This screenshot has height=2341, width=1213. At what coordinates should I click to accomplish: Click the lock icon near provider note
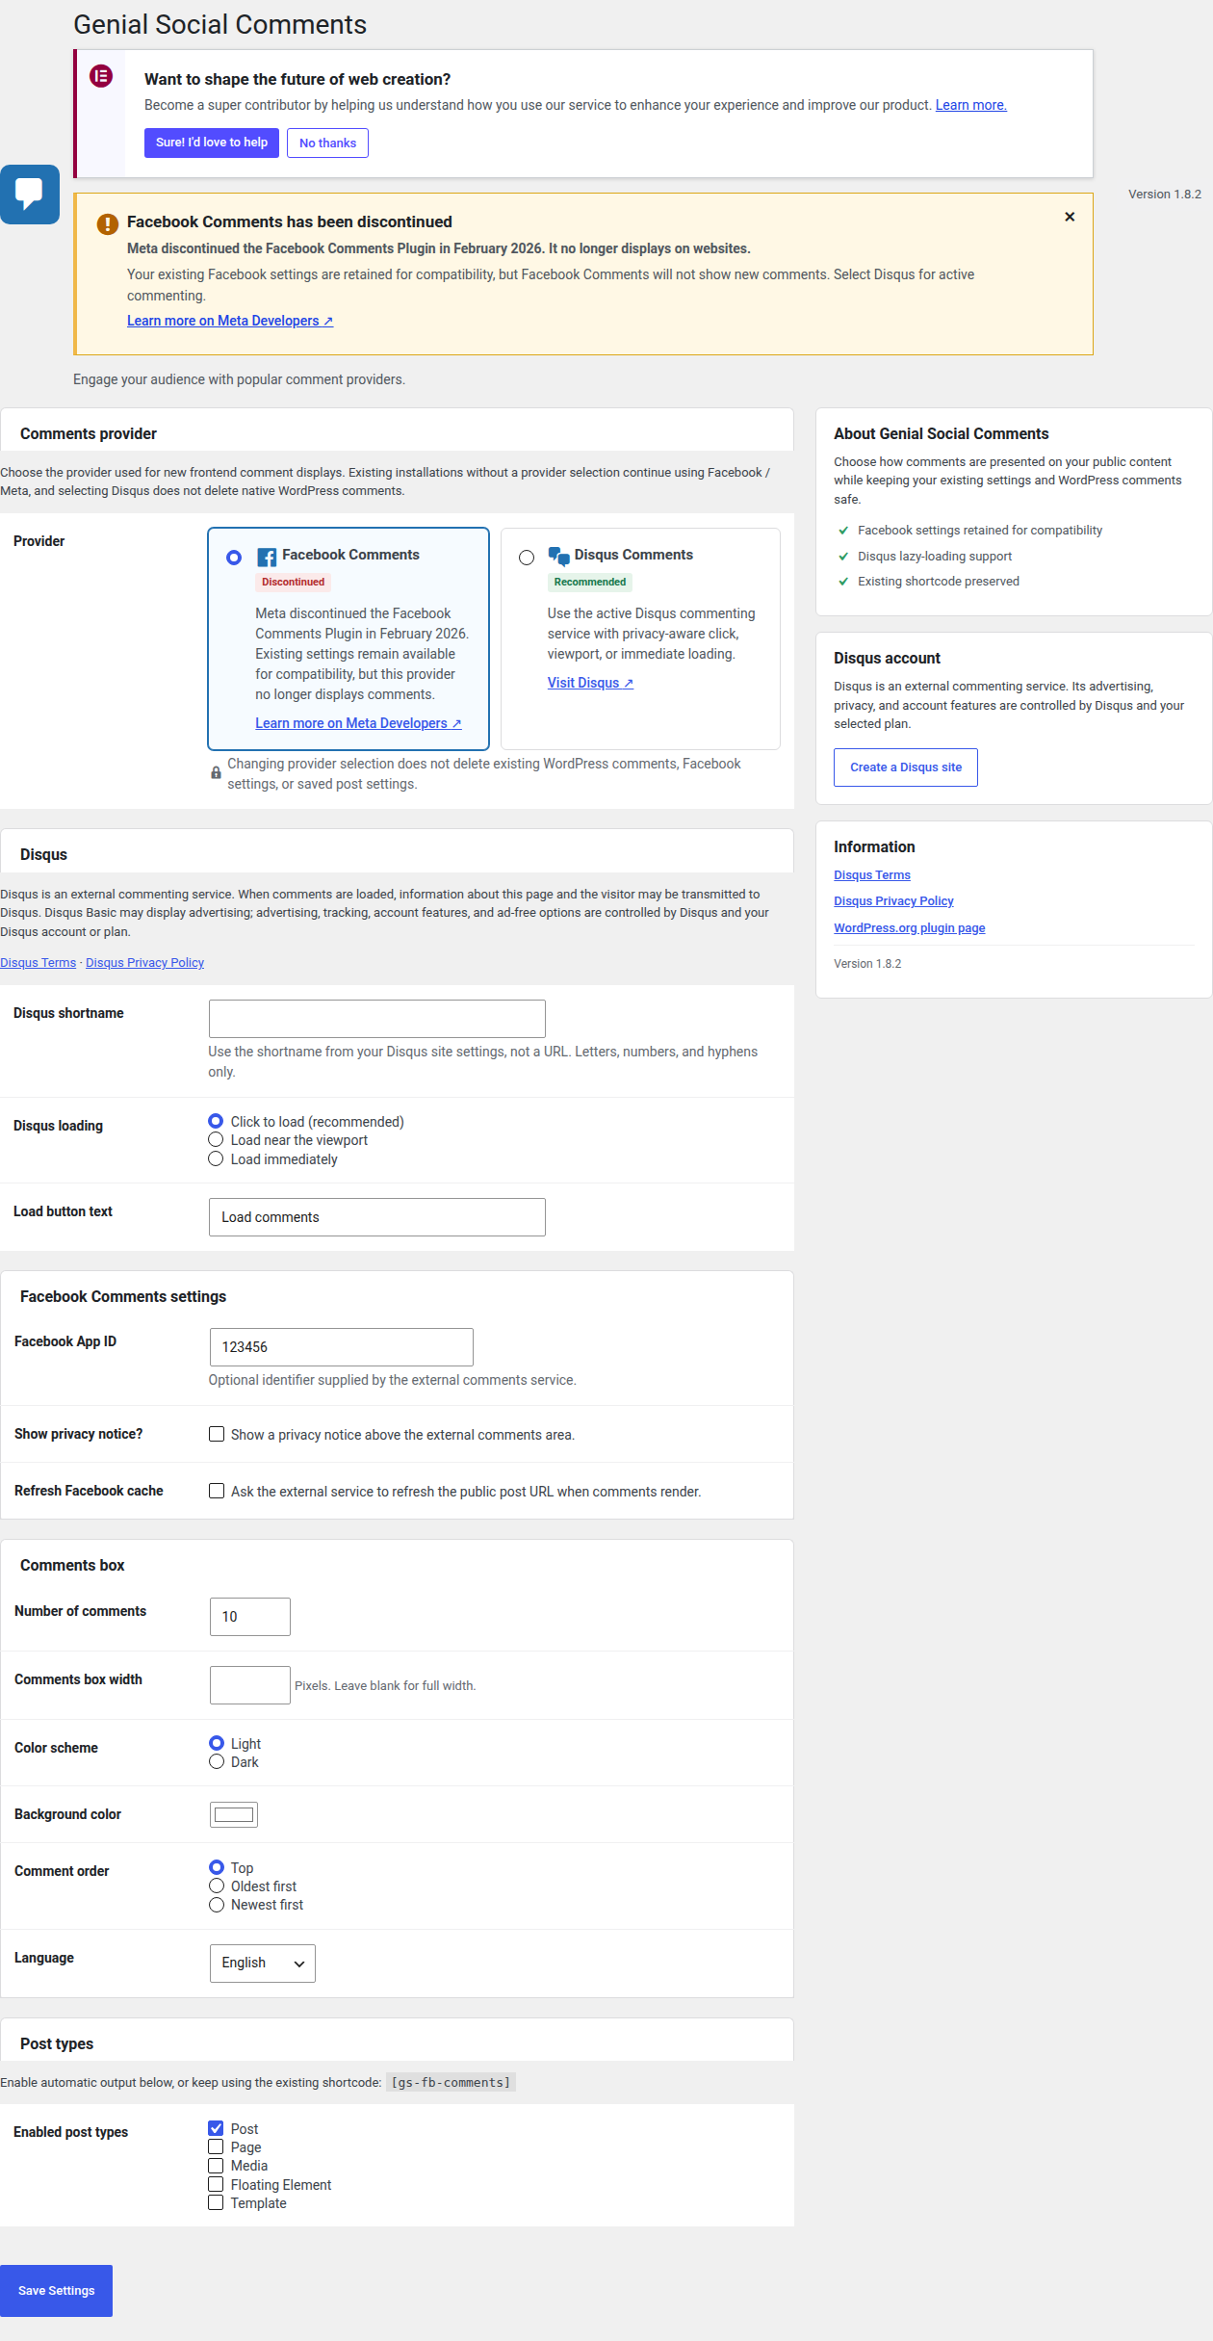[x=216, y=773]
